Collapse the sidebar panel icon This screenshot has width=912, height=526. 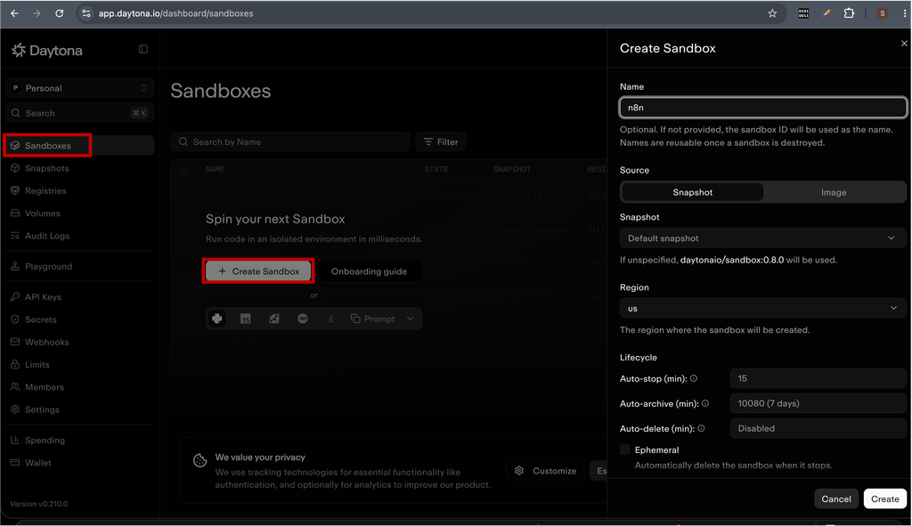(x=143, y=50)
